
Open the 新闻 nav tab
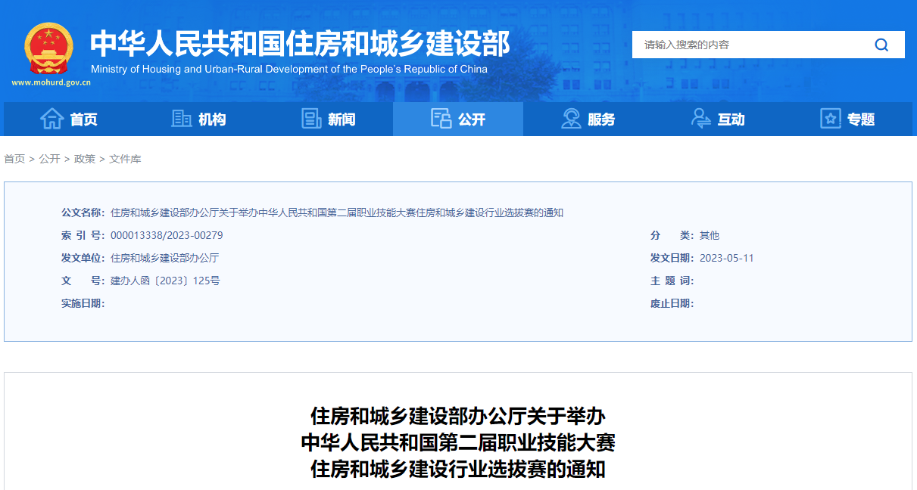point(328,119)
